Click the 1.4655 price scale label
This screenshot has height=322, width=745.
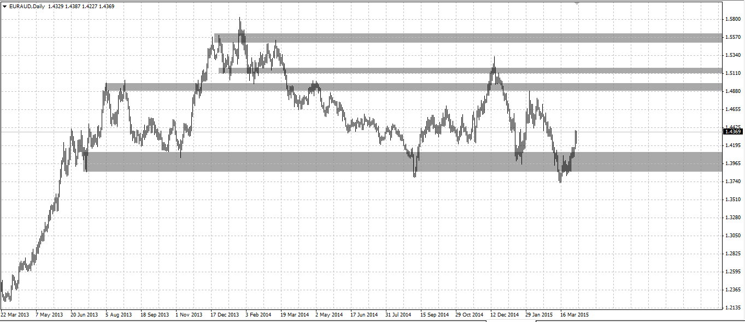pyautogui.click(x=733, y=109)
